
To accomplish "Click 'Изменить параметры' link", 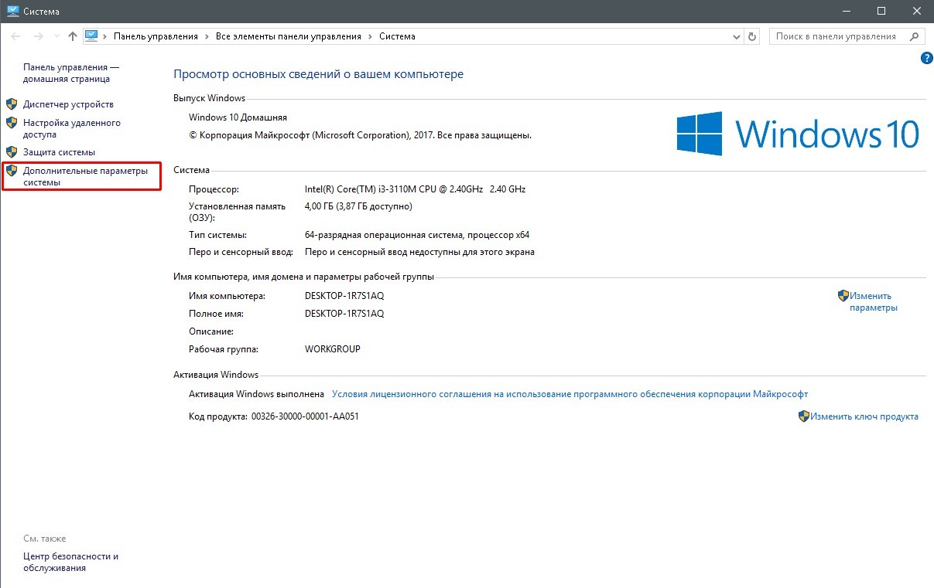I will pos(873,301).
